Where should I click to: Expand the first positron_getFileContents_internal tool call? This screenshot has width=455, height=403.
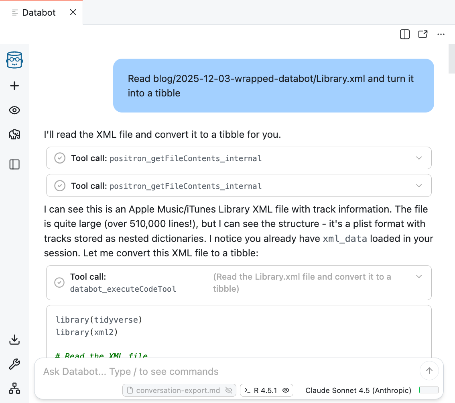click(x=418, y=158)
